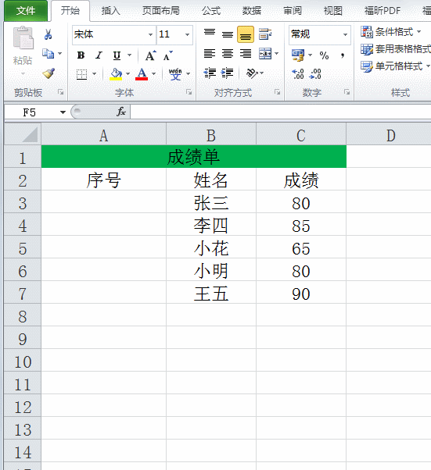The height and width of the screenshot is (470, 431).
Task: Center text horizontally
Action: 228,54
